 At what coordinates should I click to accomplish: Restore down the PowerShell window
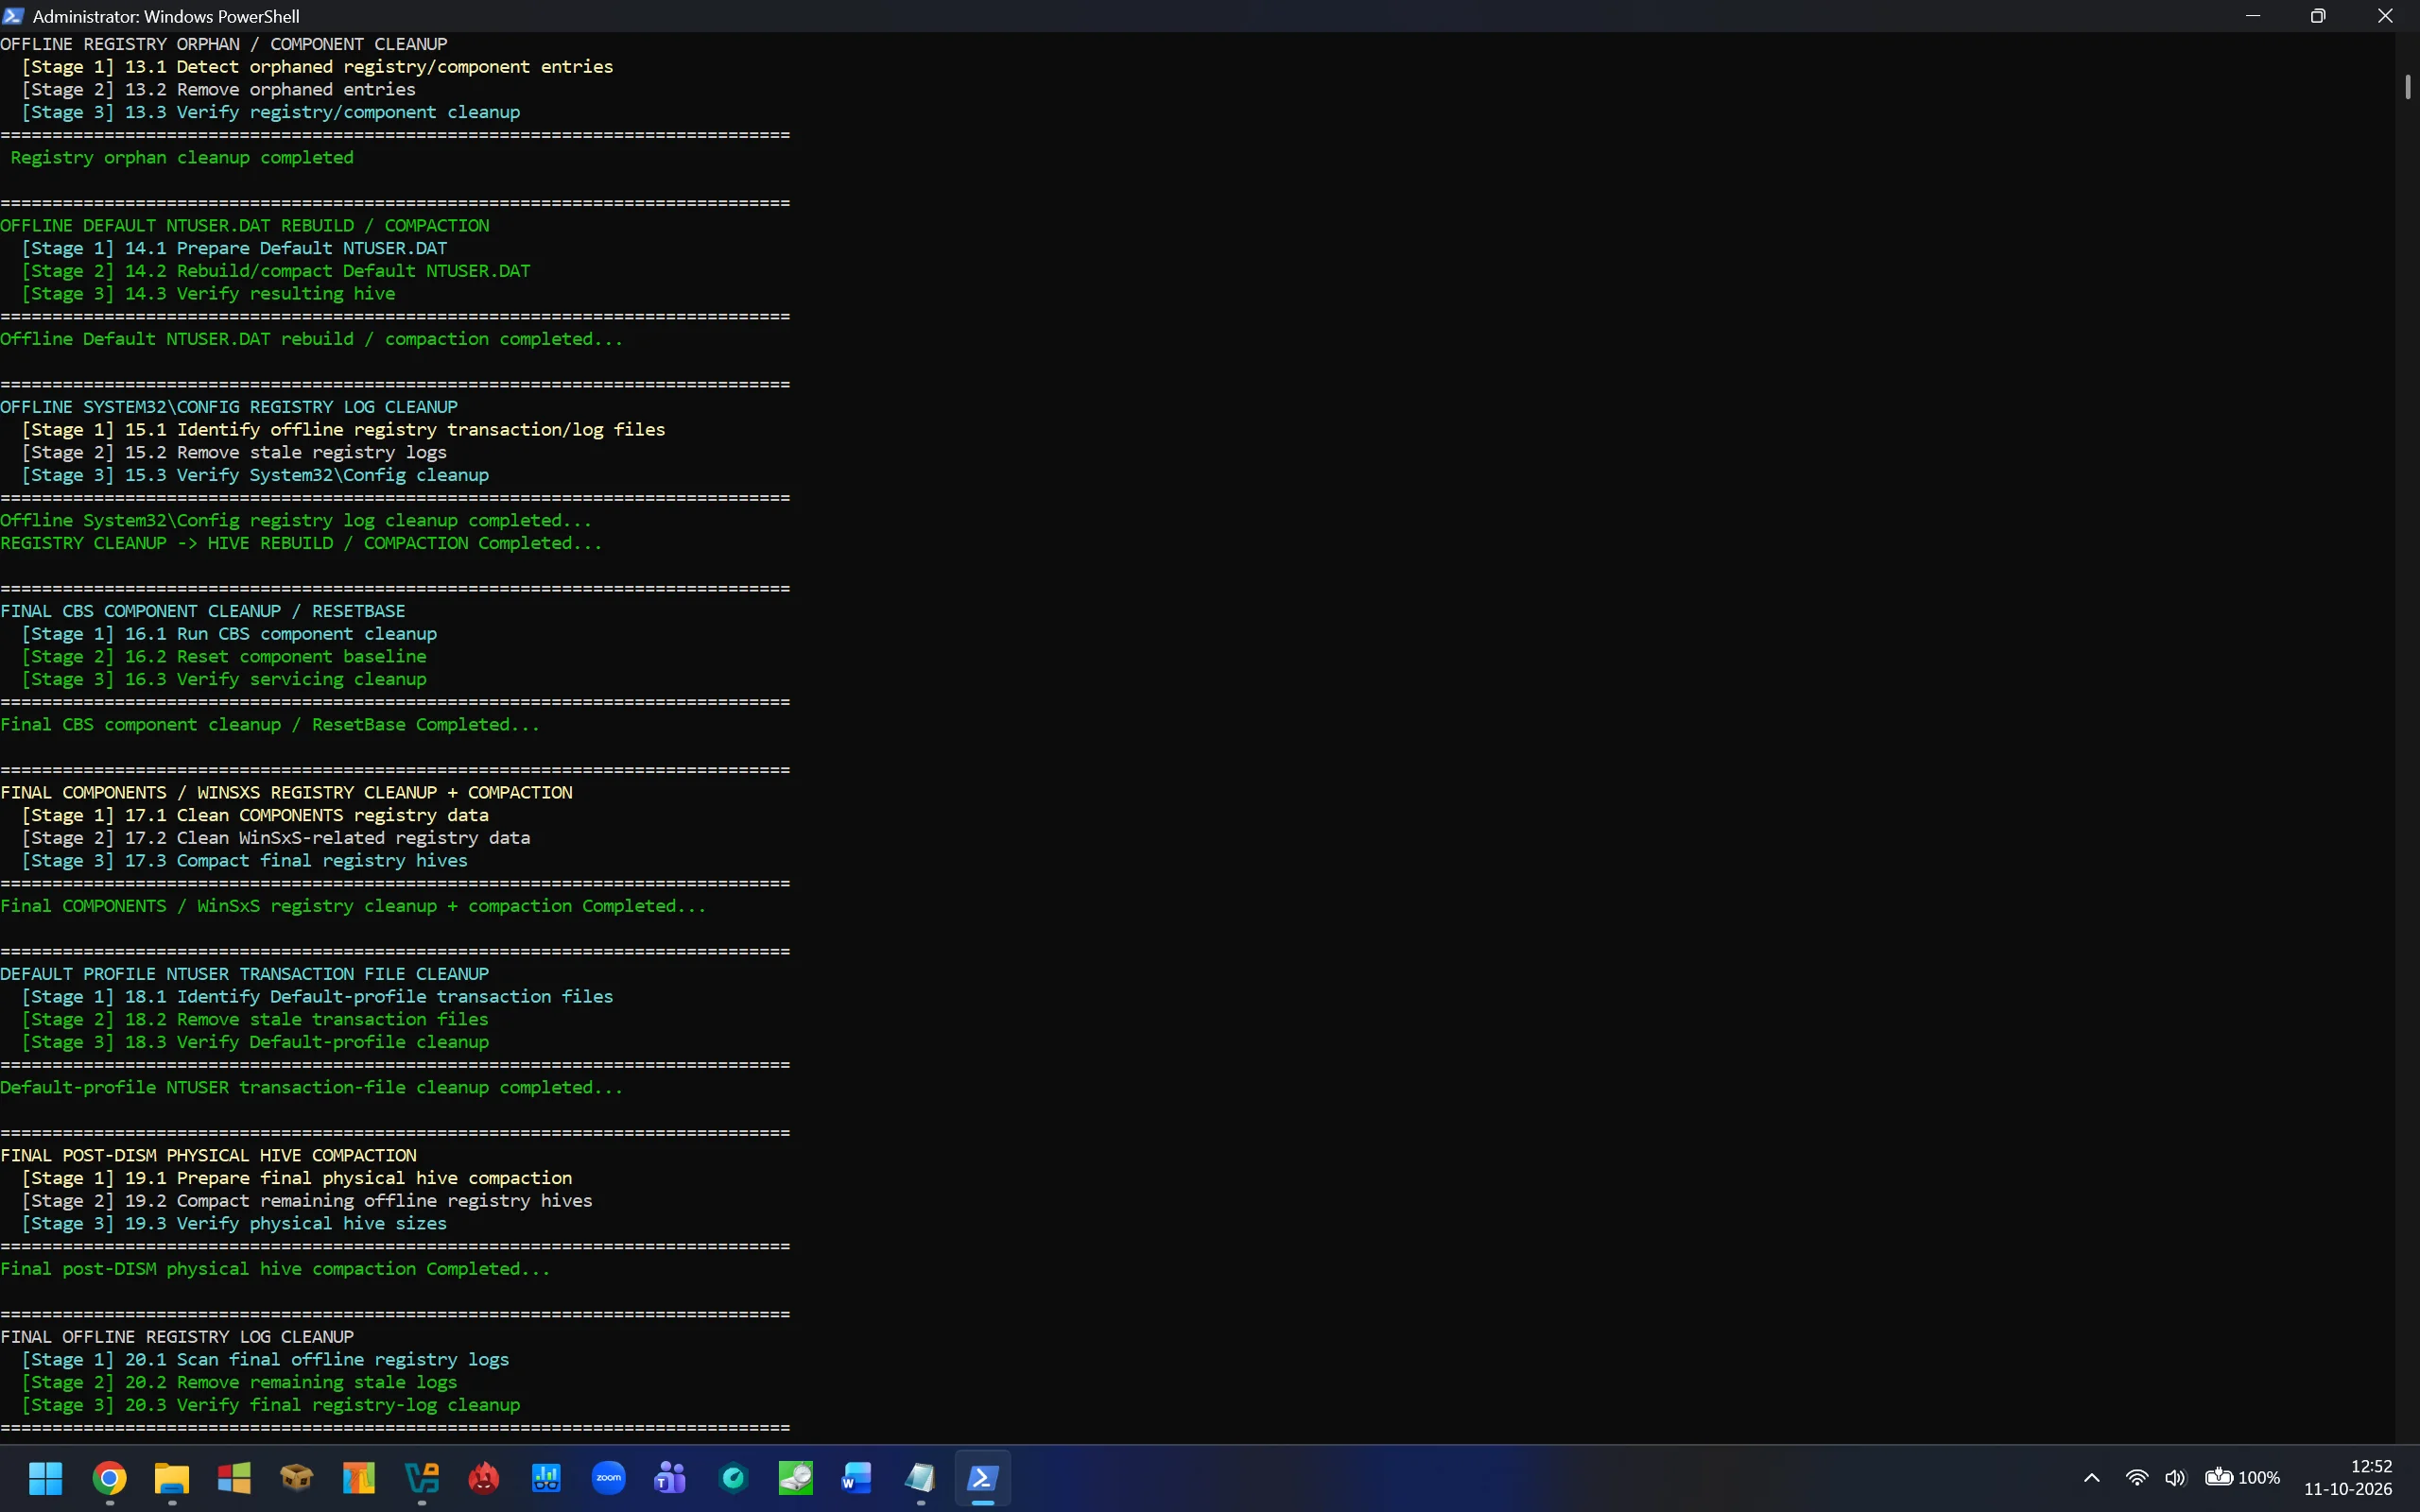point(2318,16)
